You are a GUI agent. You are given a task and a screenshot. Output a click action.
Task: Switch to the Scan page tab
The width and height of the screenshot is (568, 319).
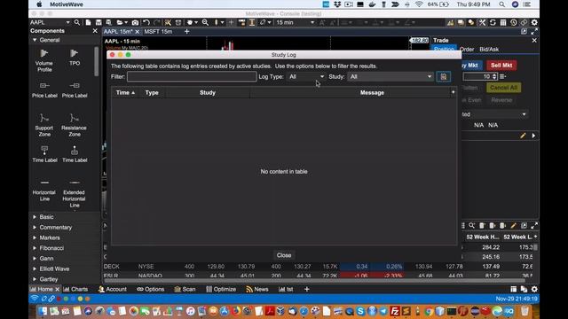coord(185,289)
